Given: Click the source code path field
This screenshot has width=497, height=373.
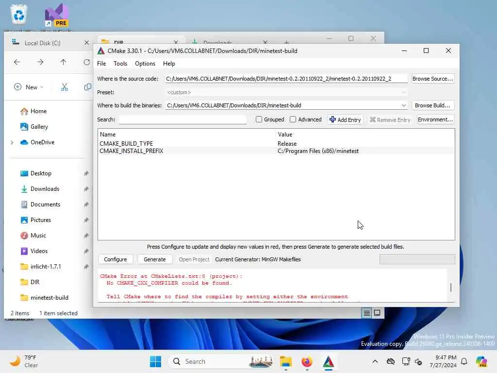Looking at the screenshot, I should click(286, 79).
